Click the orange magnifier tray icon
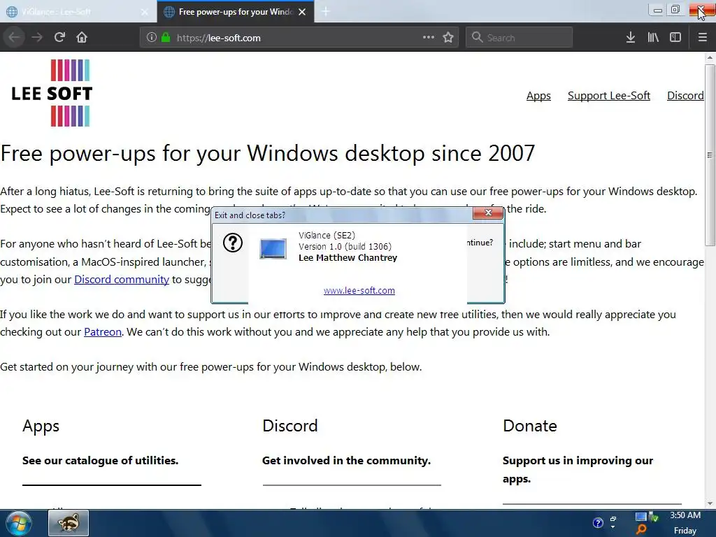 (641, 529)
